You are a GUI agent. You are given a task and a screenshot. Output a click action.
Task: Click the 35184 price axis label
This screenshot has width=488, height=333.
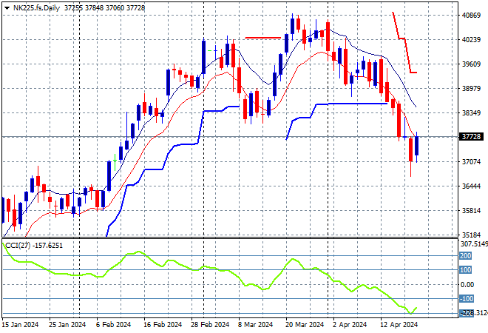(x=471, y=235)
